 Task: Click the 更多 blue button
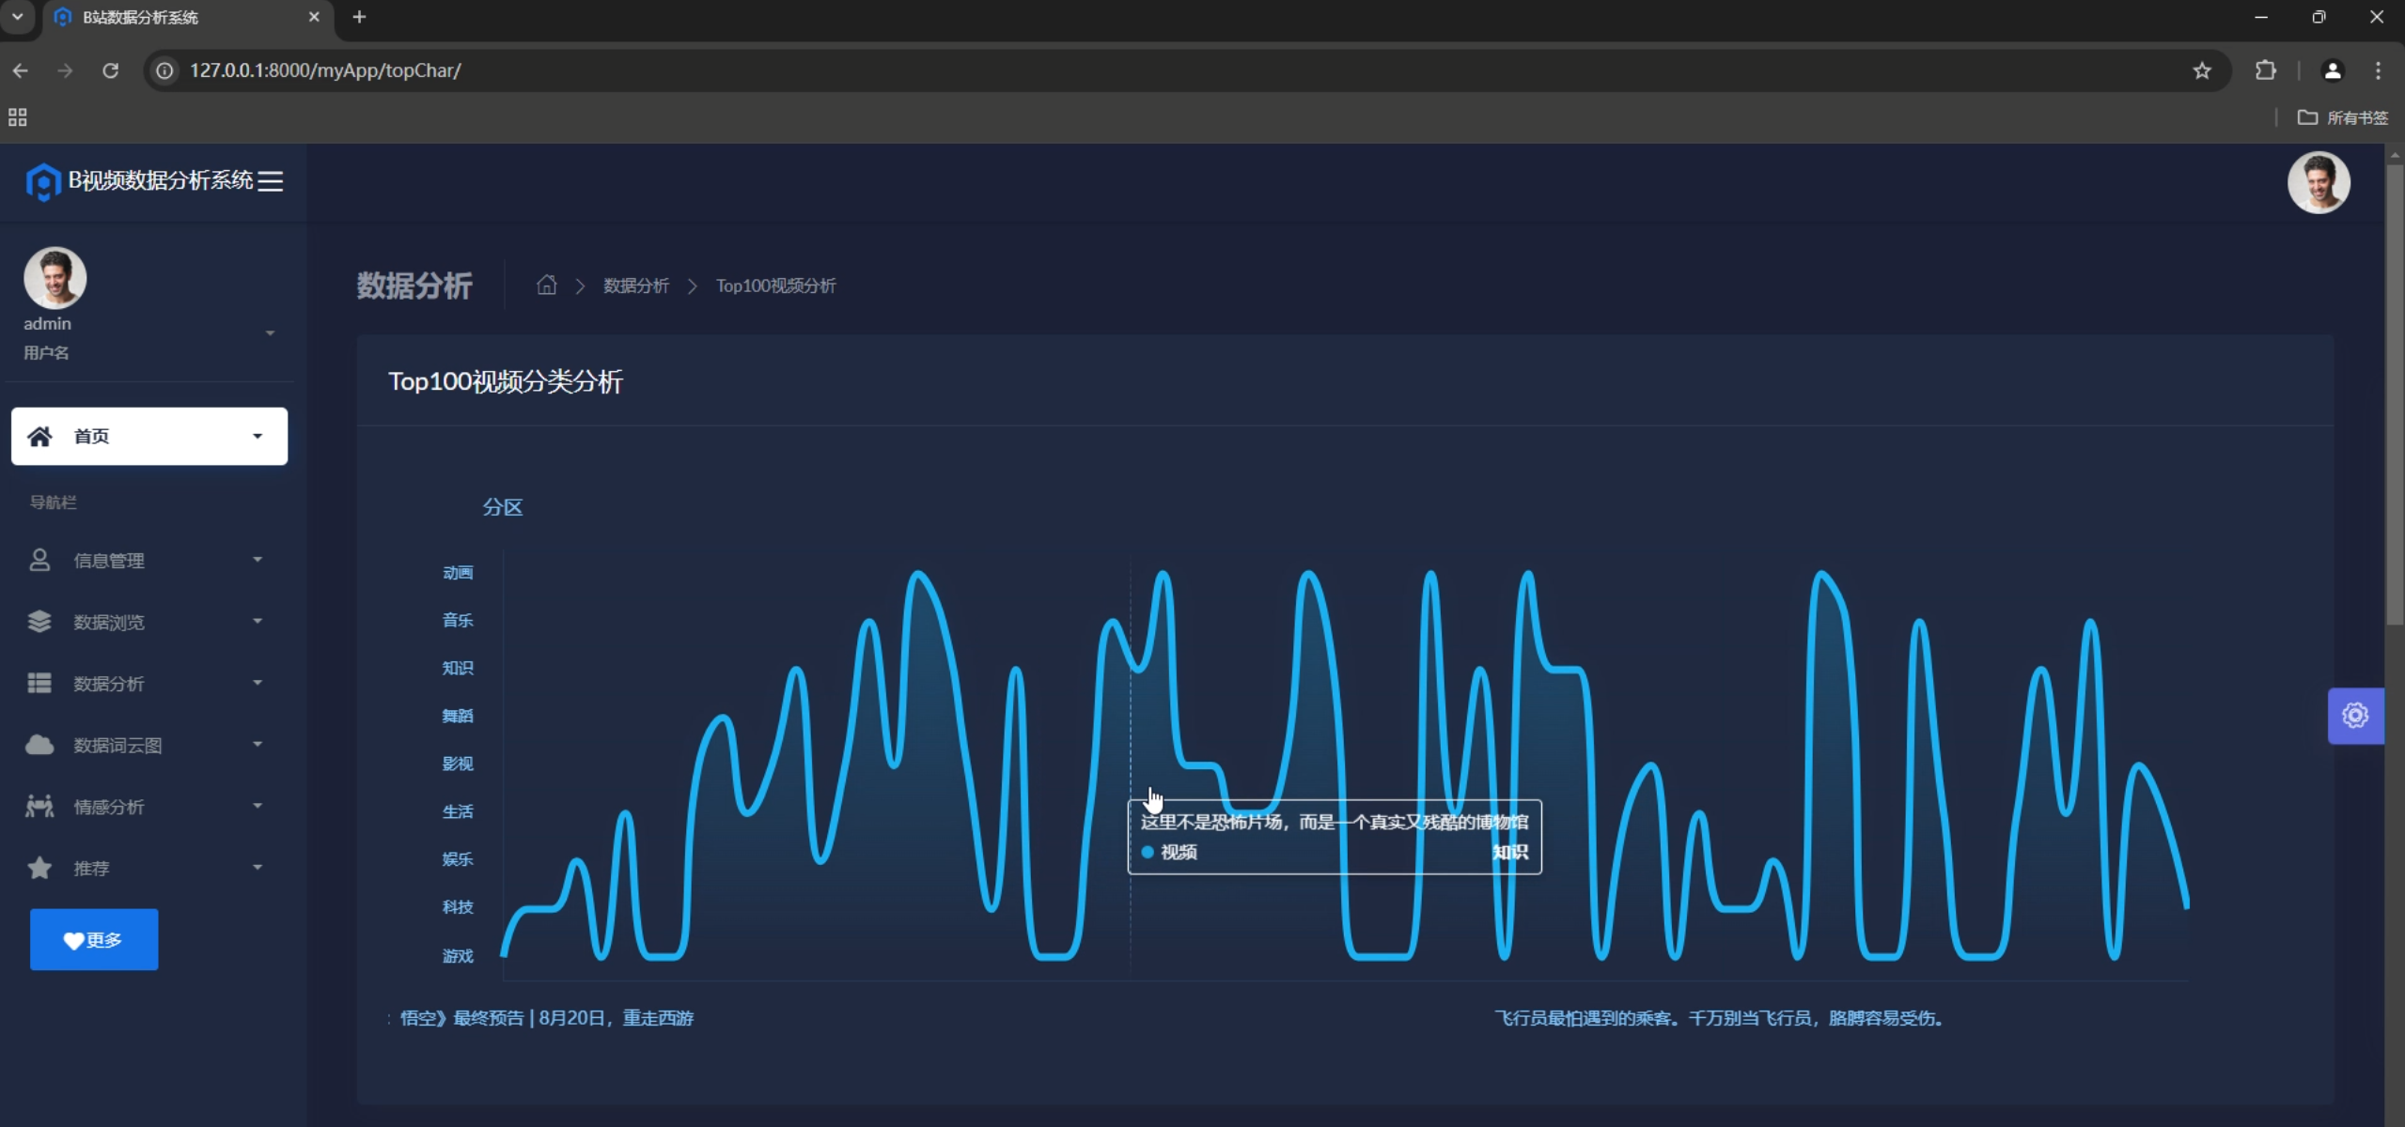point(94,939)
